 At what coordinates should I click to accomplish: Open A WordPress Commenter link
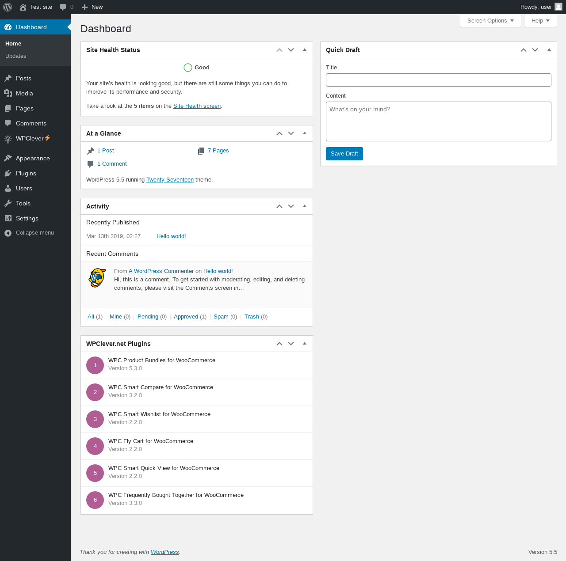tap(161, 271)
